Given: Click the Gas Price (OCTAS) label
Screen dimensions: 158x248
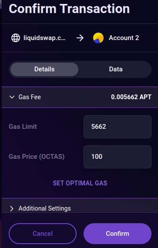Looking at the screenshot, I should 37,157.
